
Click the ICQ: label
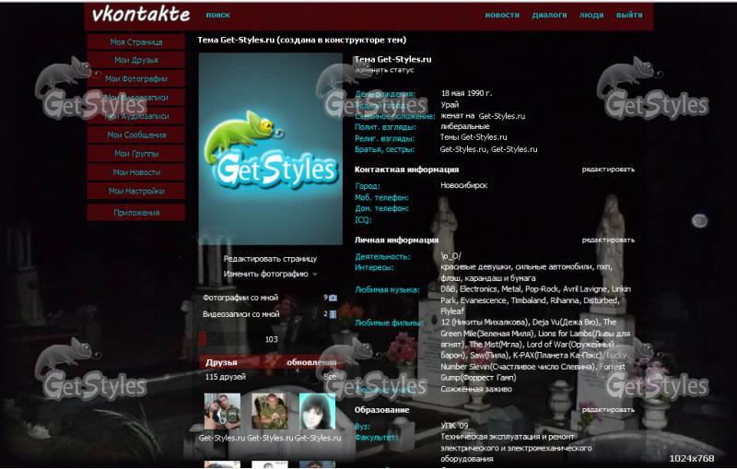363,219
